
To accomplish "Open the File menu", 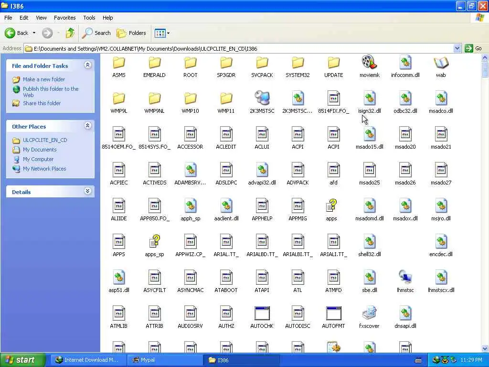I will [x=8, y=18].
